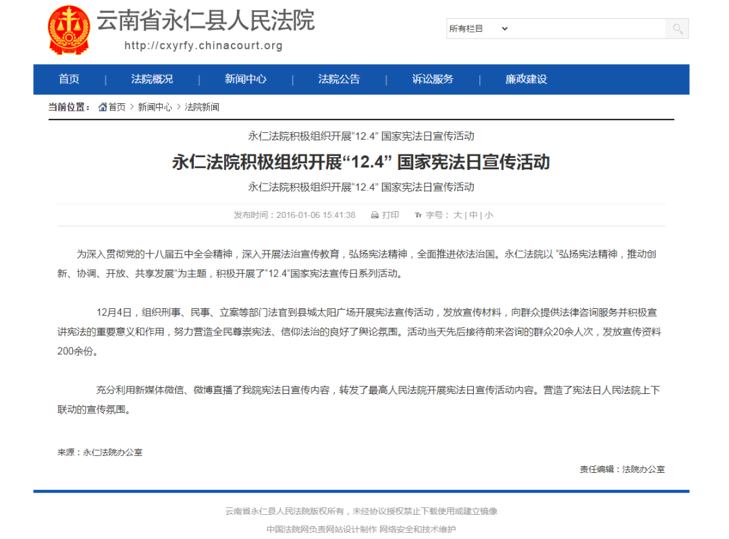This screenshot has width=729, height=539.
Task: Open the 所有栏目 dropdown
Action: click(x=479, y=29)
